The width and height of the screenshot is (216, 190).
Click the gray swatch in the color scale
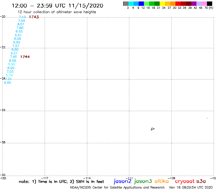pos(126,4)
